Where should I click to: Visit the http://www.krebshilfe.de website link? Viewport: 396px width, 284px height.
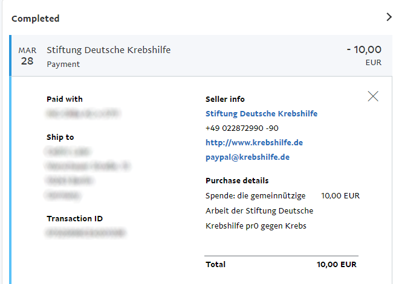(x=254, y=142)
